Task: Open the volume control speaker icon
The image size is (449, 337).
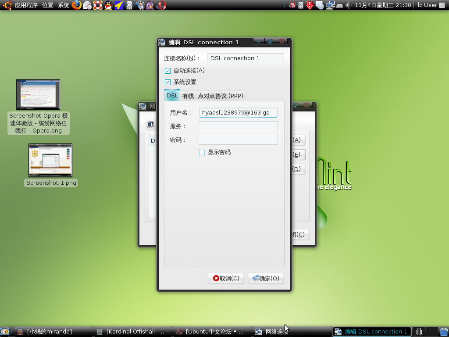Action: click(x=348, y=5)
